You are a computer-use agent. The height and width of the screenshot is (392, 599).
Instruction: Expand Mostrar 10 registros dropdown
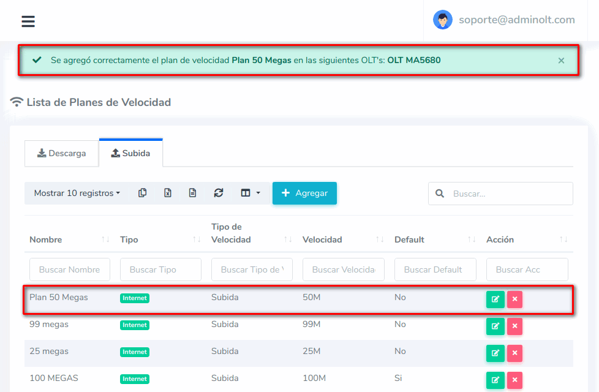(77, 193)
